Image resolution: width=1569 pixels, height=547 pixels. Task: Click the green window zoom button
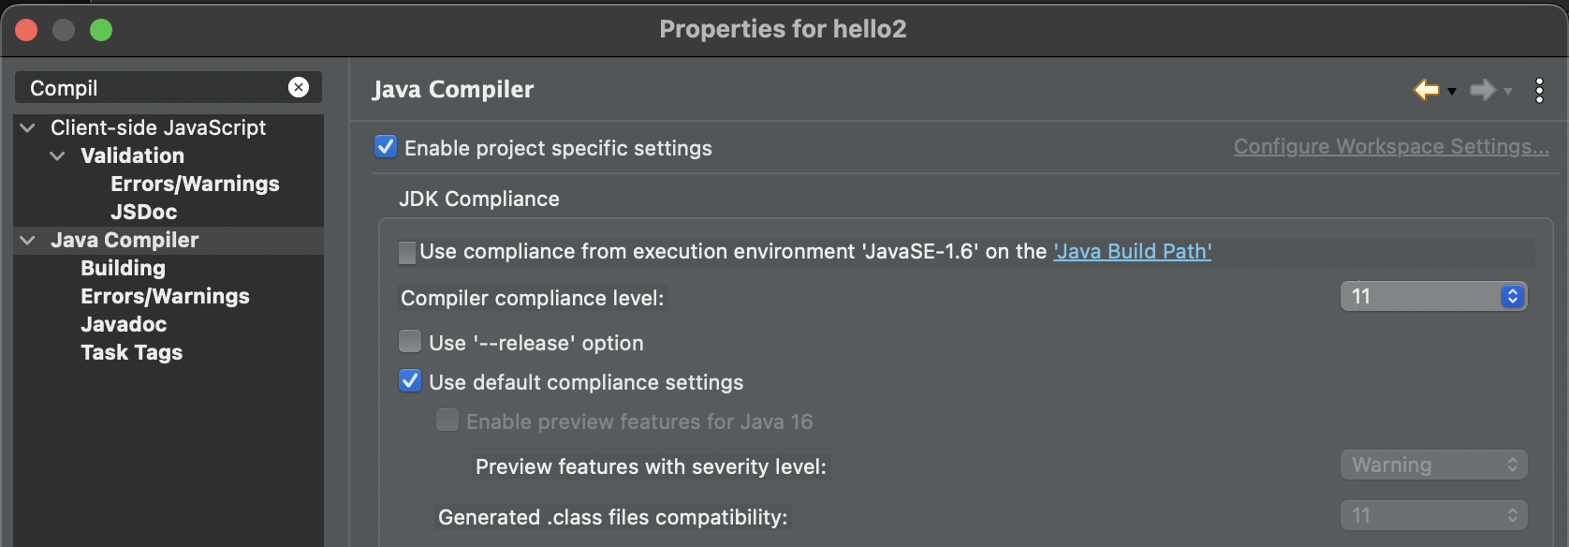click(x=101, y=30)
